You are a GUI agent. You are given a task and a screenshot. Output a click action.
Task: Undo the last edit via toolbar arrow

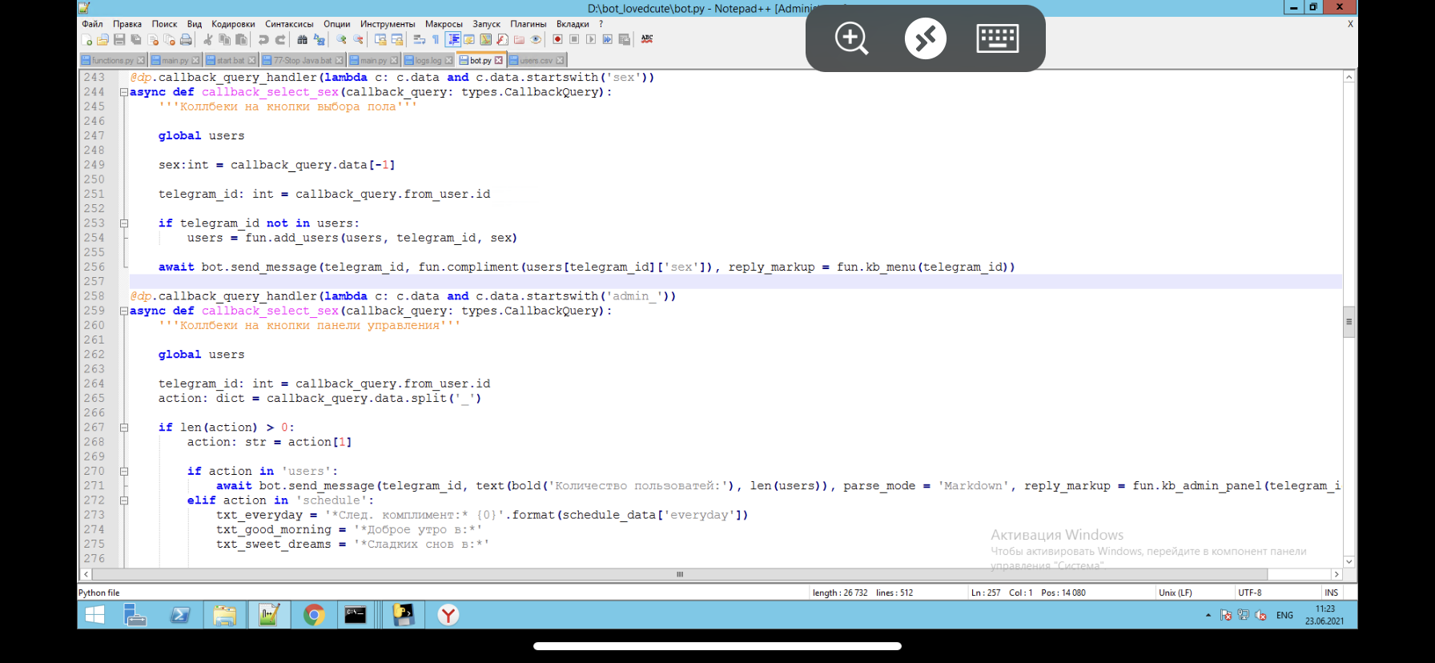pos(263,39)
